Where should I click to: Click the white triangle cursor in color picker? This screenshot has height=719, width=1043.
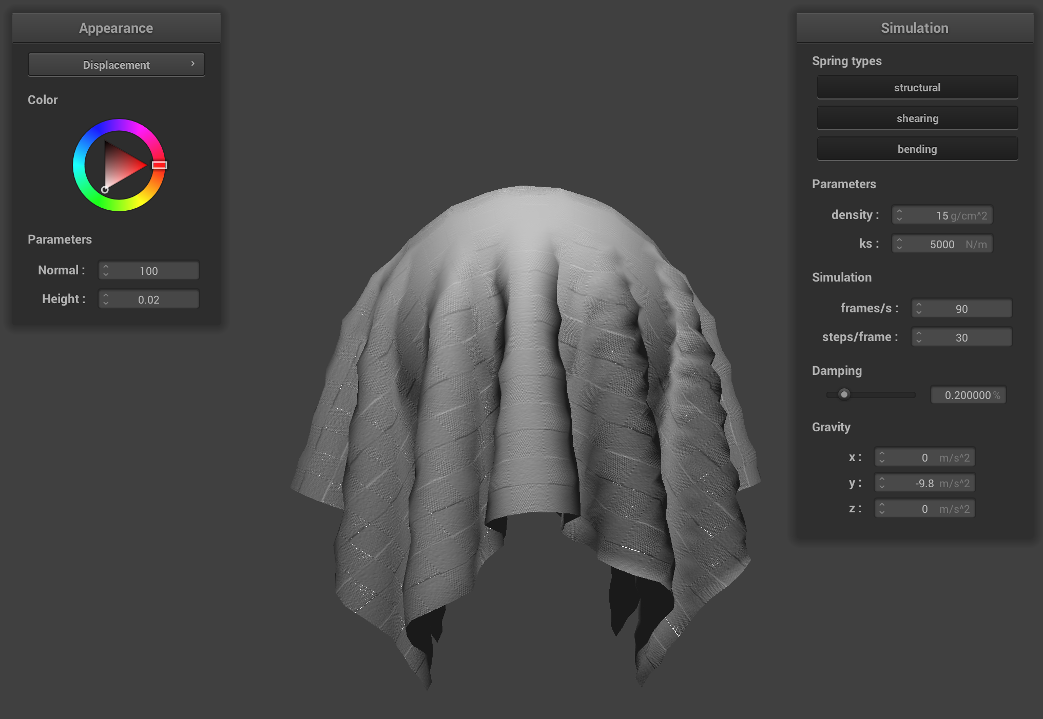coord(105,190)
